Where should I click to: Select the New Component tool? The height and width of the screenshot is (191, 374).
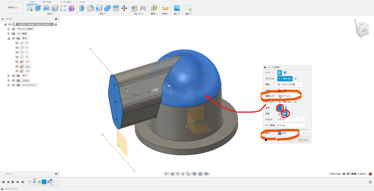pyautogui.click(x=135, y=8)
